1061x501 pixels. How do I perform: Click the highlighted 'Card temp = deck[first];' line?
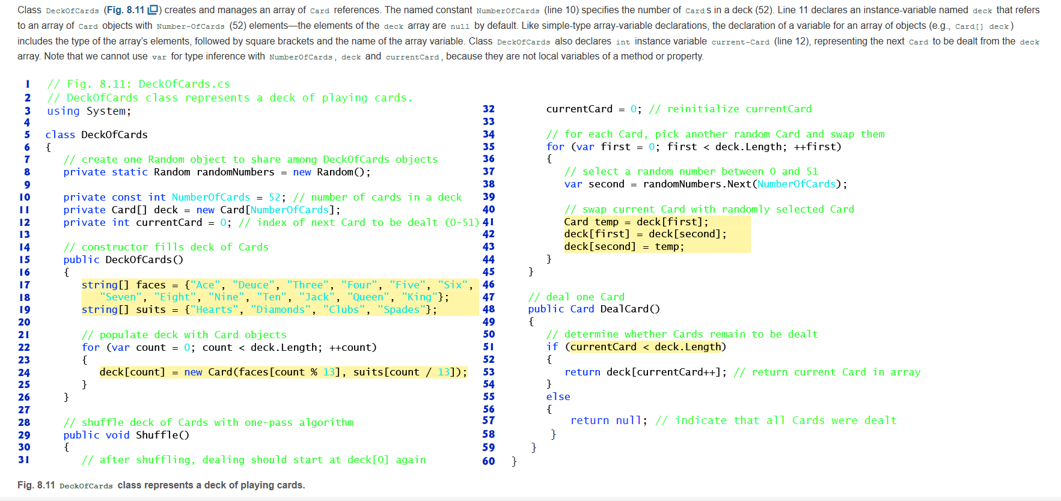pyautogui.click(x=636, y=222)
